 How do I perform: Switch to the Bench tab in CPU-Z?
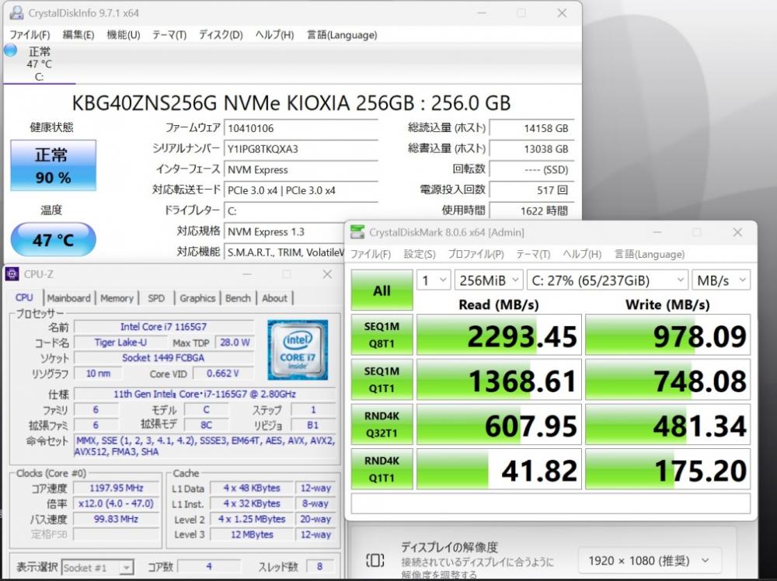click(238, 298)
